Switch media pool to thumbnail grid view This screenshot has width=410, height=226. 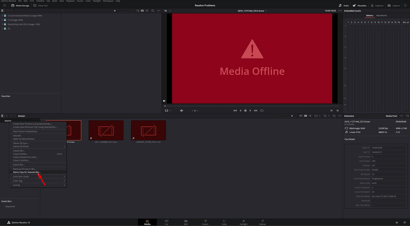(x=306, y=116)
